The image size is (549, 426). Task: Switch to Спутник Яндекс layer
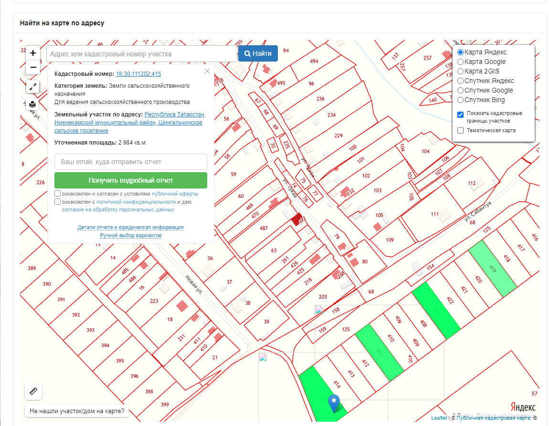pyautogui.click(x=460, y=81)
